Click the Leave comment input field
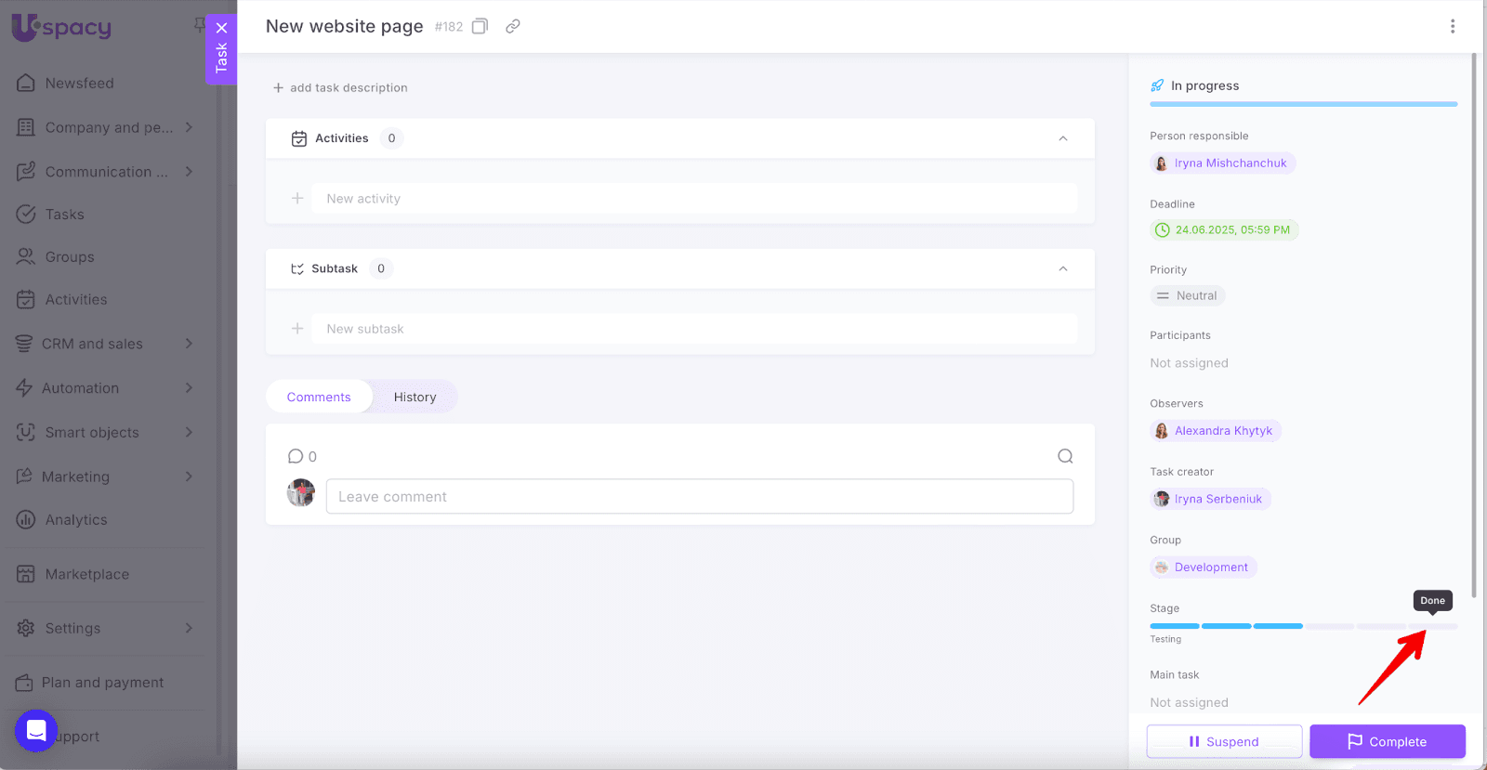 tap(699, 497)
